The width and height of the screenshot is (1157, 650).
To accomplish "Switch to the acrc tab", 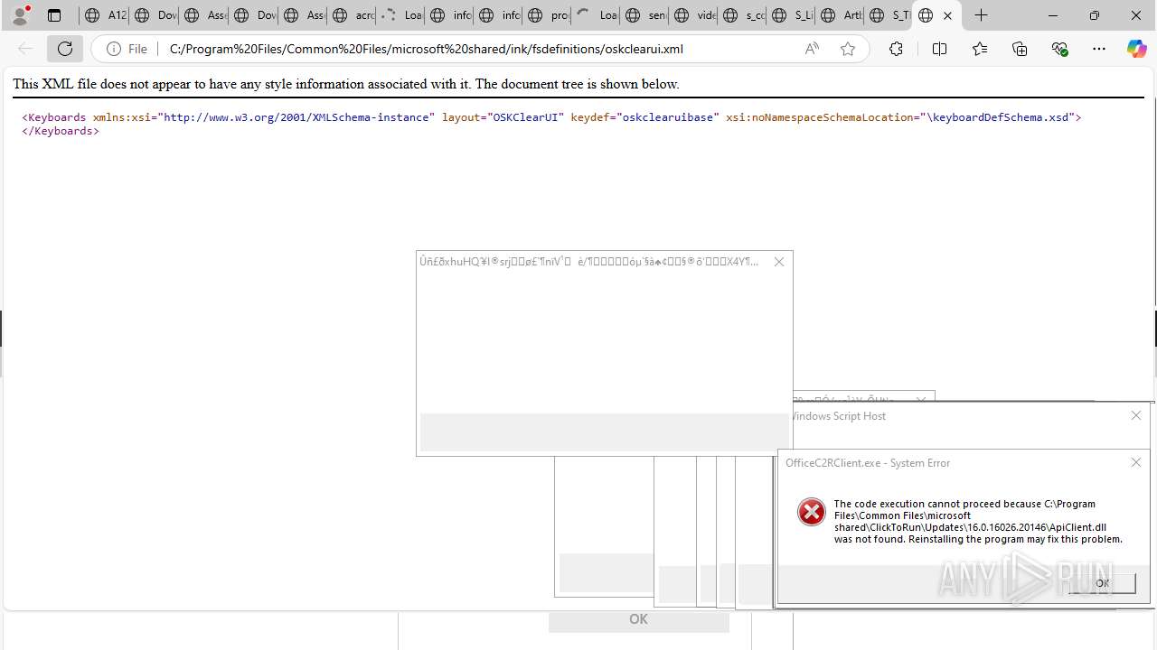I will point(351,15).
